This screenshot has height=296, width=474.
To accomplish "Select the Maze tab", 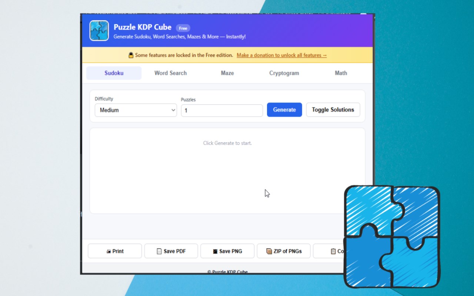I will click(x=227, y=73).
